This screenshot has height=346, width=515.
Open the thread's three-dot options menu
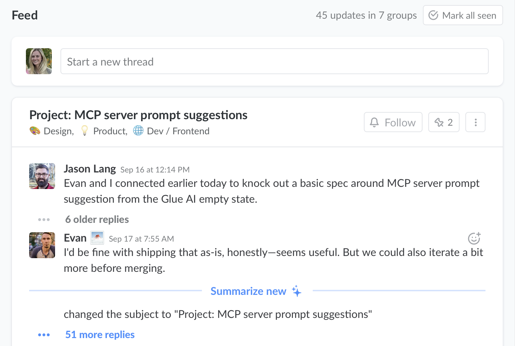point(475,122)
